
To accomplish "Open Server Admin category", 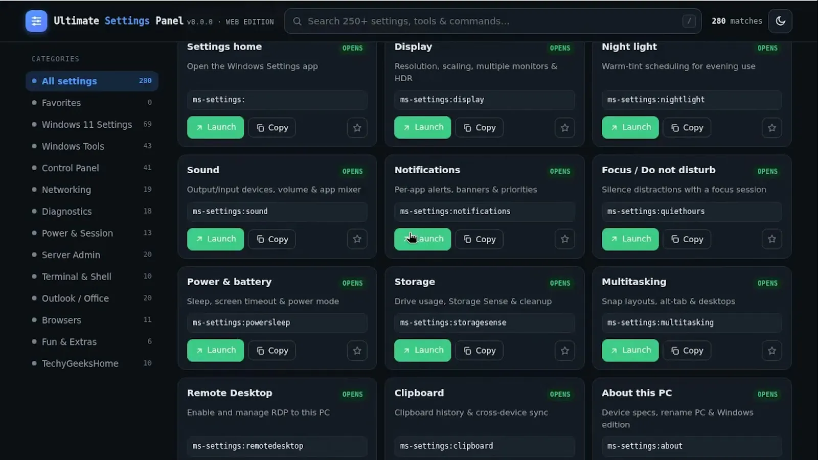I will [x=92, y=255].
